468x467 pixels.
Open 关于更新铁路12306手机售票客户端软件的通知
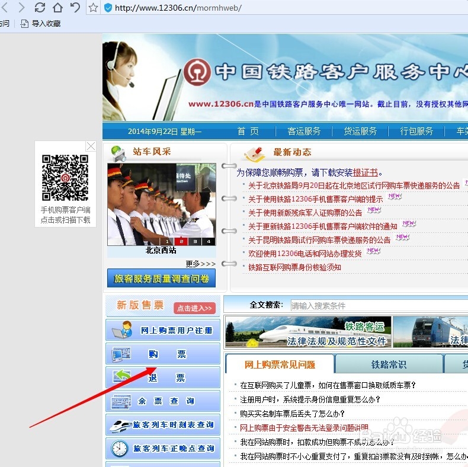coord(323,226)
